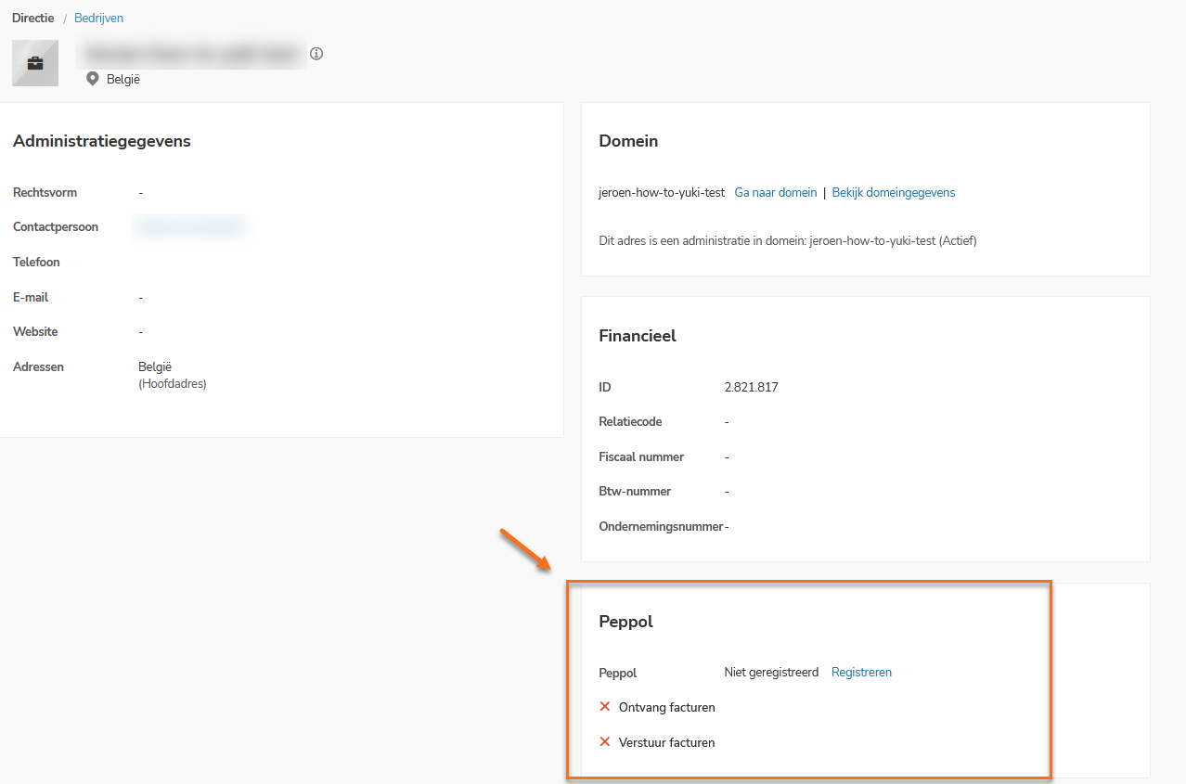
Task: Click the Verstuur facturen text
Action: (666, 743)
